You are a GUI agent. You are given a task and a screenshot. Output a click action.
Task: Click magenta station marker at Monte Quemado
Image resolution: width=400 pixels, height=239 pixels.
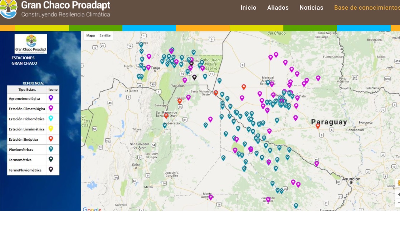[210, 197]
